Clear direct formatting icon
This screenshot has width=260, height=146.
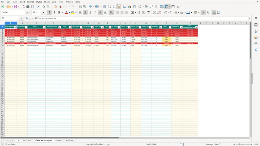click(x=60, y=7)
